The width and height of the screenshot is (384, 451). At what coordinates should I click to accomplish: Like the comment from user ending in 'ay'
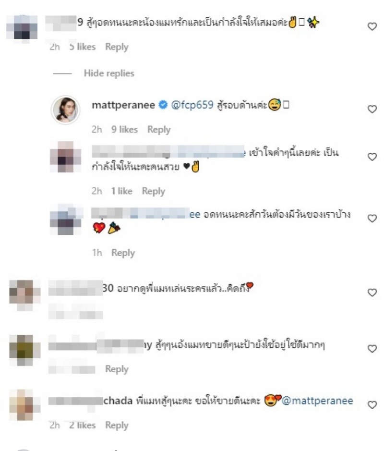(x=372, y=349)
